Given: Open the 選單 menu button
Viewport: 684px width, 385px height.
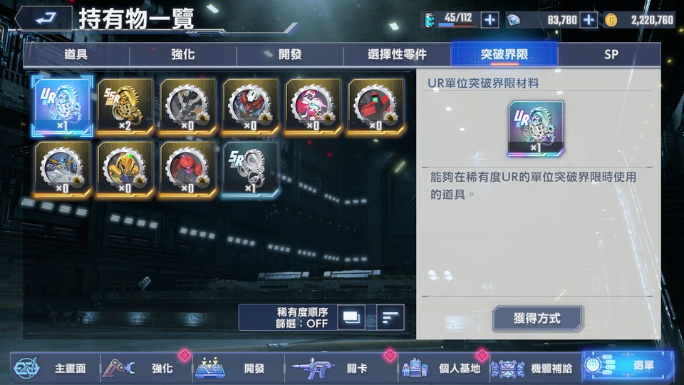Looking at the screenshot, I should click(x=628, y=366).
